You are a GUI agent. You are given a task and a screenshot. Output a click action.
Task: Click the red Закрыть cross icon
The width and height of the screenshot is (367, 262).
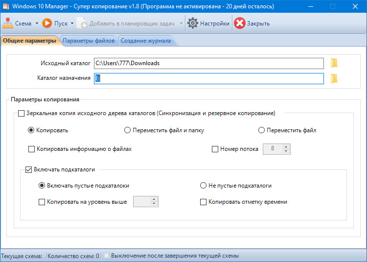pyautogui.click(x=239, y=23)
